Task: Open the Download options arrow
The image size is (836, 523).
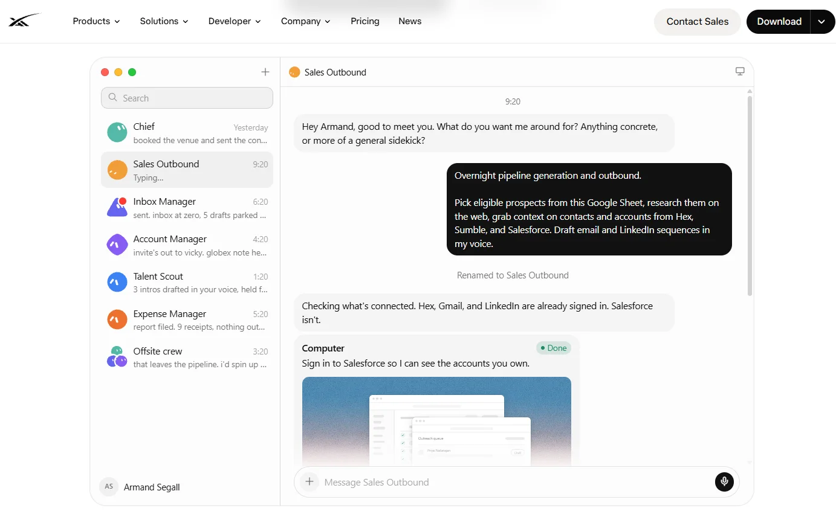Action: pos(821,21)
